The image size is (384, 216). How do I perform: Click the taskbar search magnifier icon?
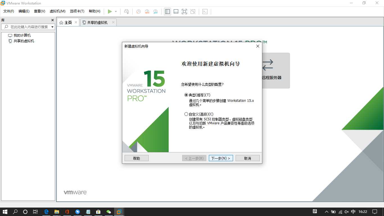[x=15, y=212]
